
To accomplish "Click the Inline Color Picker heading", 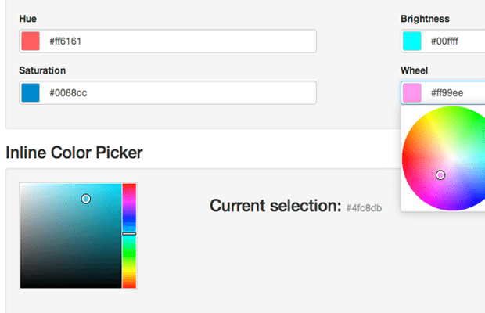I will [x=74, y=153].
